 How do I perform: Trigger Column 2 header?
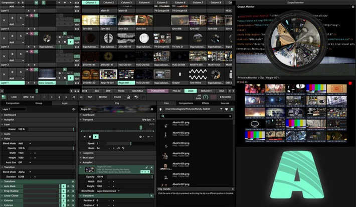(108, 2)
